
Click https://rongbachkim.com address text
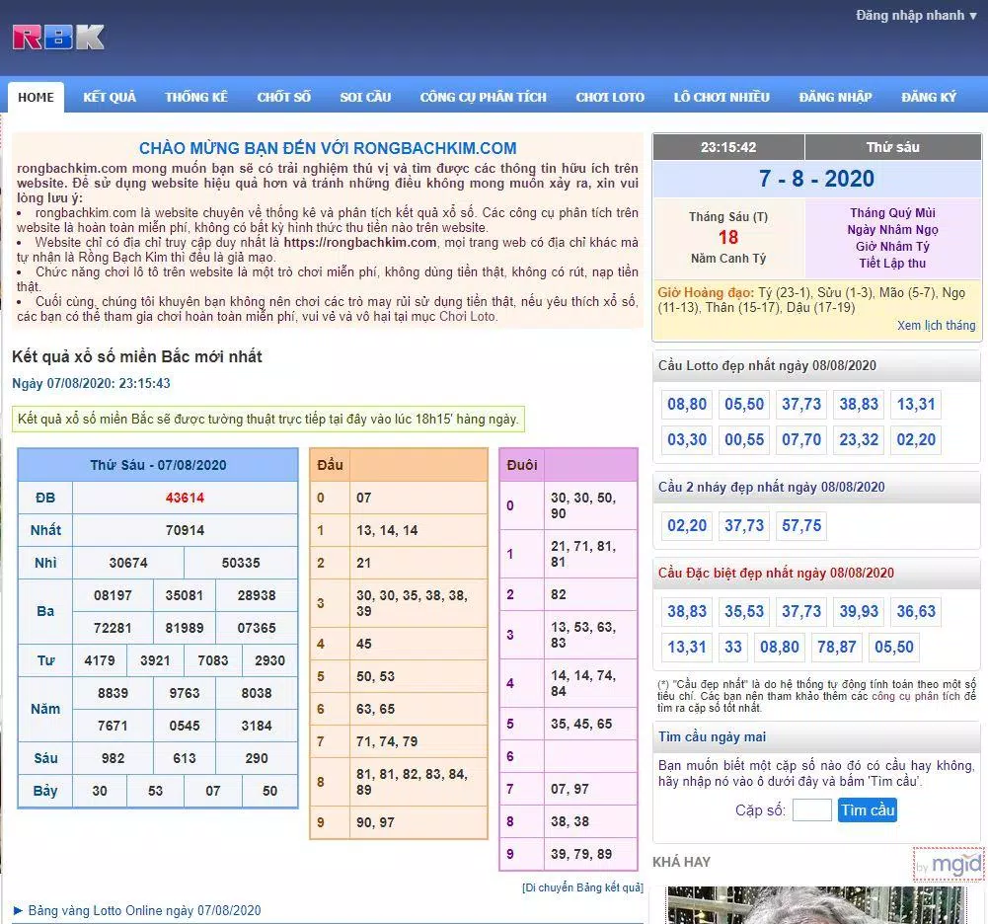(x=360, y=242)
